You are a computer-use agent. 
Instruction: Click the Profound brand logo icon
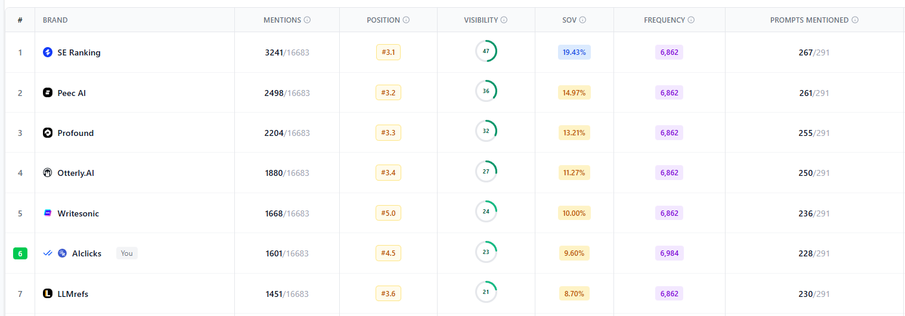[48, 133]
